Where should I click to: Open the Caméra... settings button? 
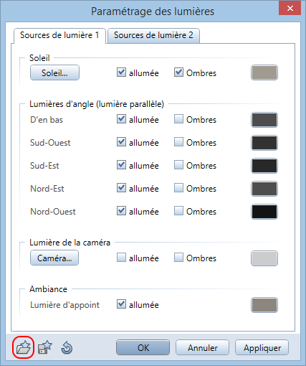pos(54,258)
